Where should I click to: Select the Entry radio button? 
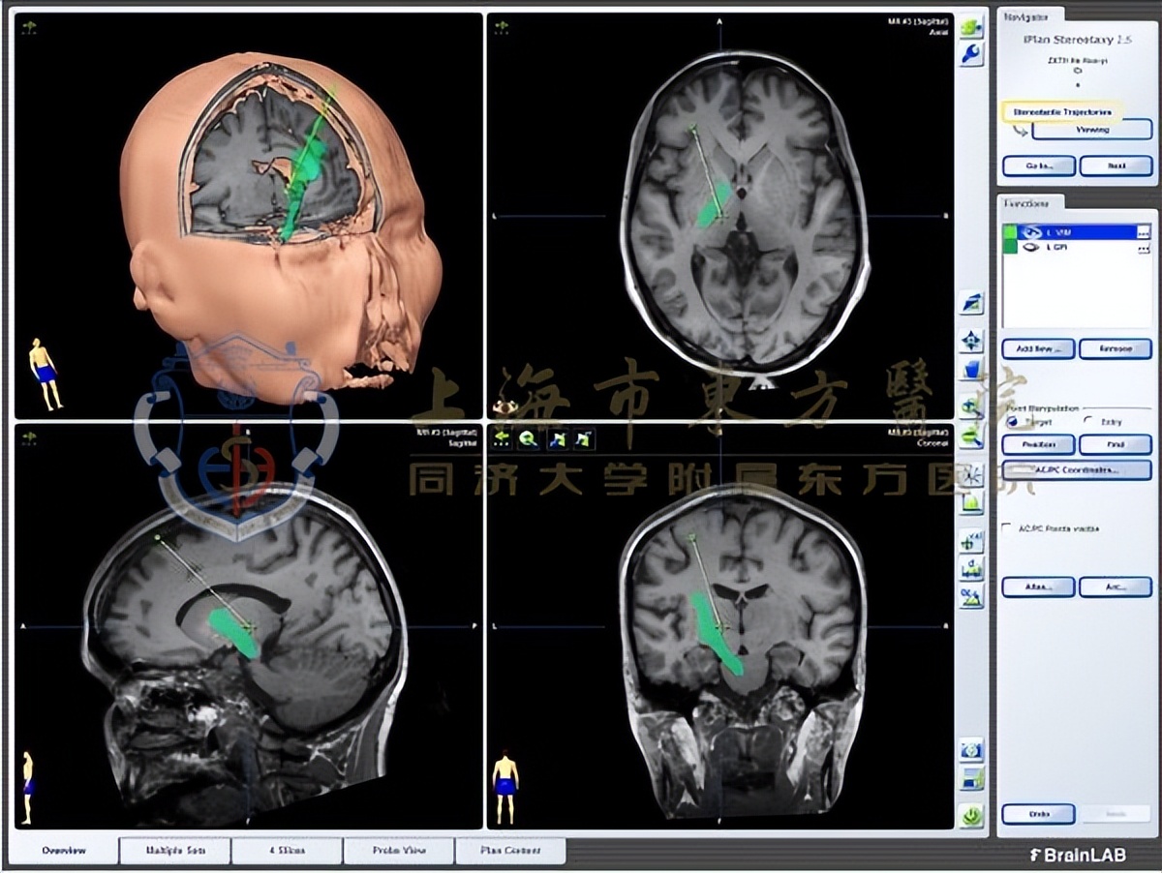[1088, 421]
